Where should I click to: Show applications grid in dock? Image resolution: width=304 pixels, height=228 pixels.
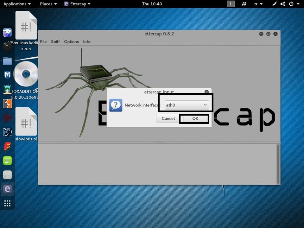[7, 203]
